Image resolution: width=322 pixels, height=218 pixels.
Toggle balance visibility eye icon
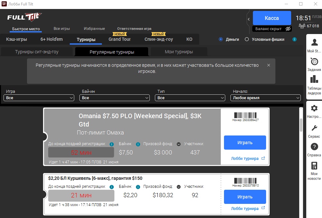coord(288,29)
